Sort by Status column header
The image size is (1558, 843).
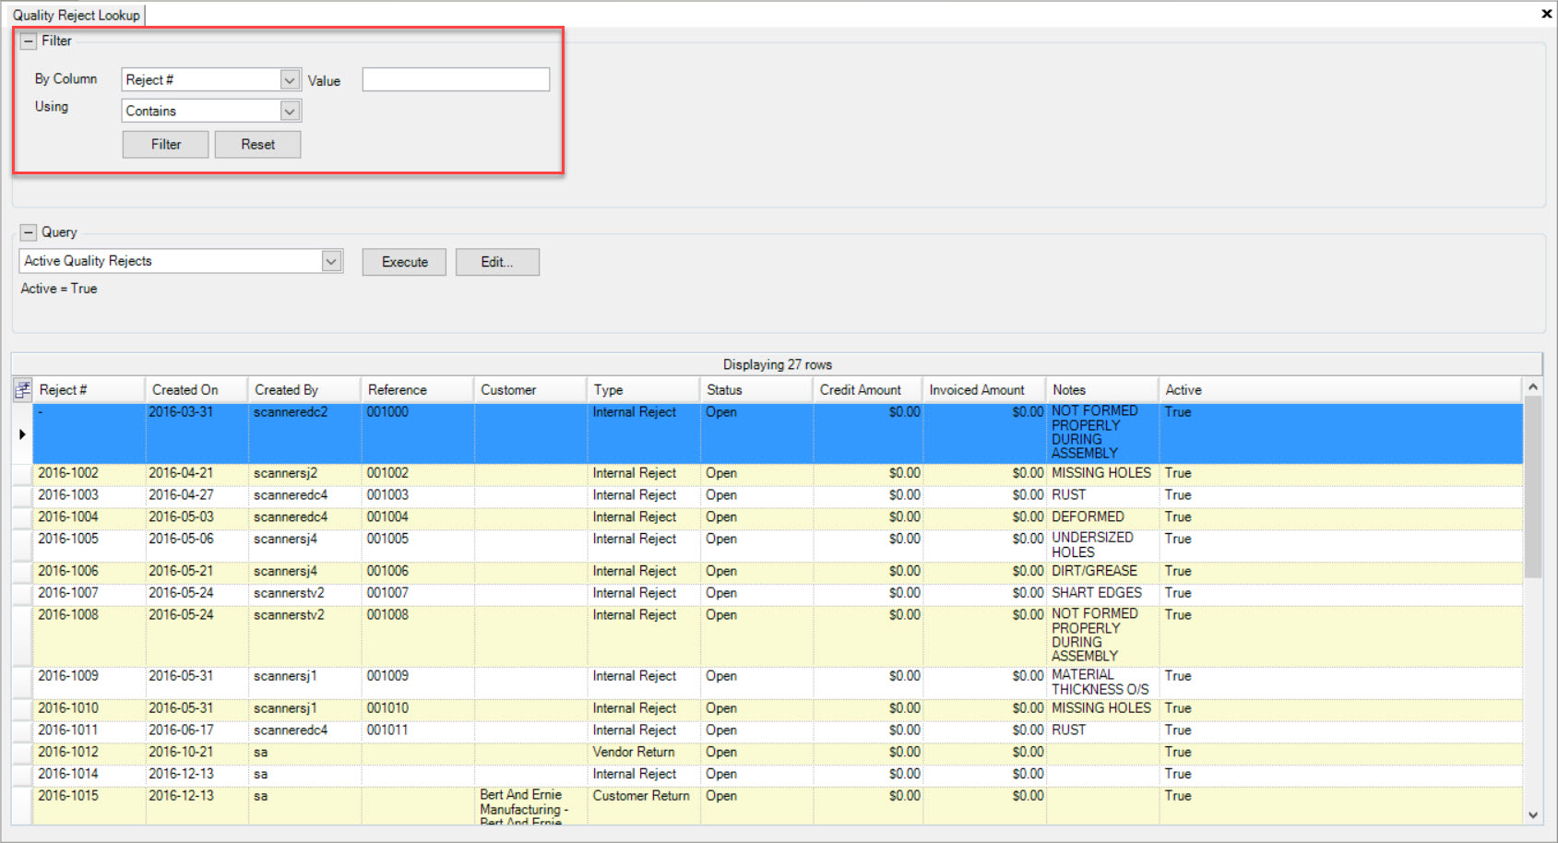(756, 390)
